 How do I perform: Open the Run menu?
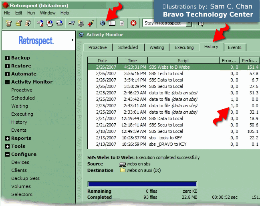point(31,13)
